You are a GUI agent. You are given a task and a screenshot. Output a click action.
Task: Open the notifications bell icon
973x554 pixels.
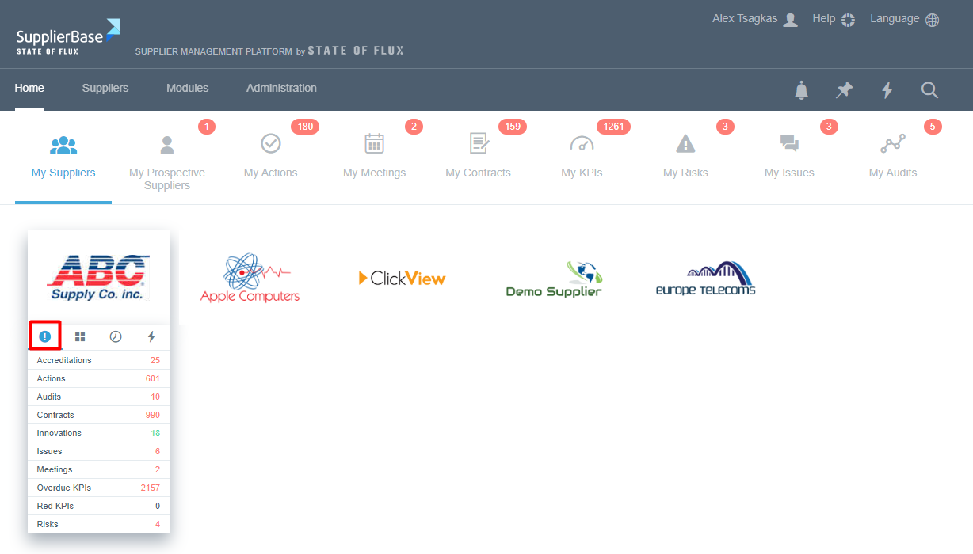[x=802, y=90]
